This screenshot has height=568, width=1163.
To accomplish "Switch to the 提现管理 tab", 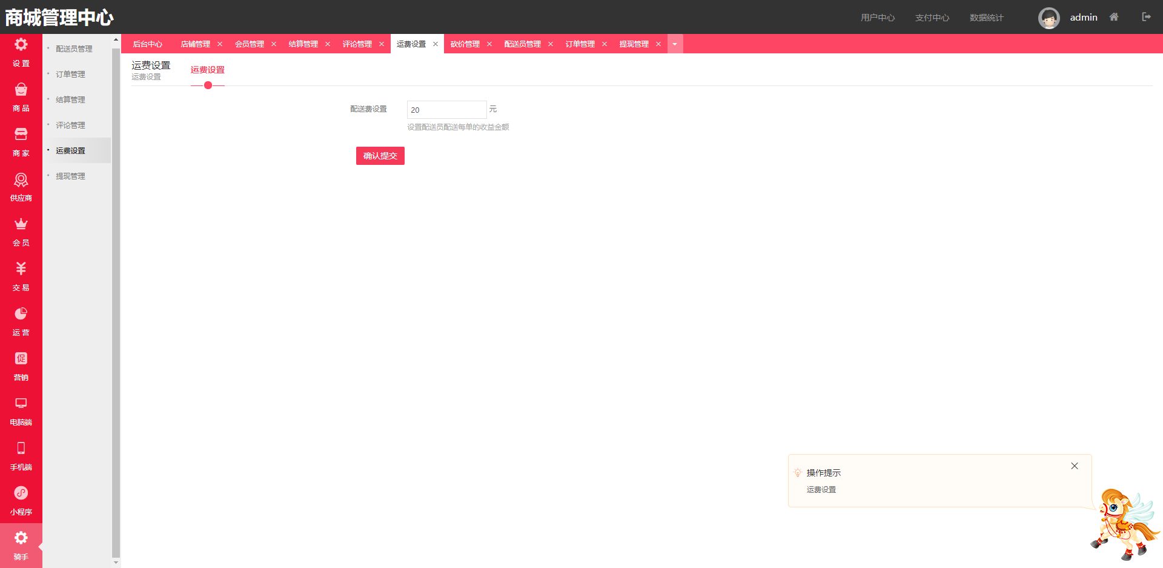I will (x=634, y=44).
